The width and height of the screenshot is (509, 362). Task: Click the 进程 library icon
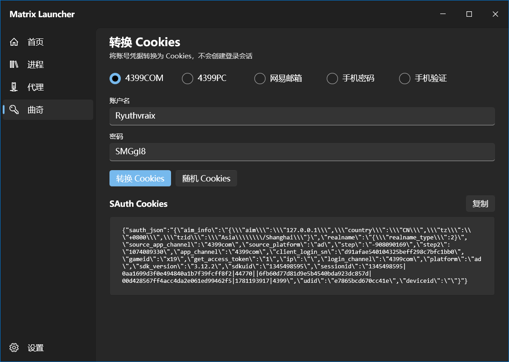14,64
